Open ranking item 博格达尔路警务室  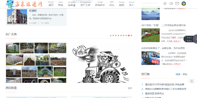pyautogui.click(x=165, y=89)
